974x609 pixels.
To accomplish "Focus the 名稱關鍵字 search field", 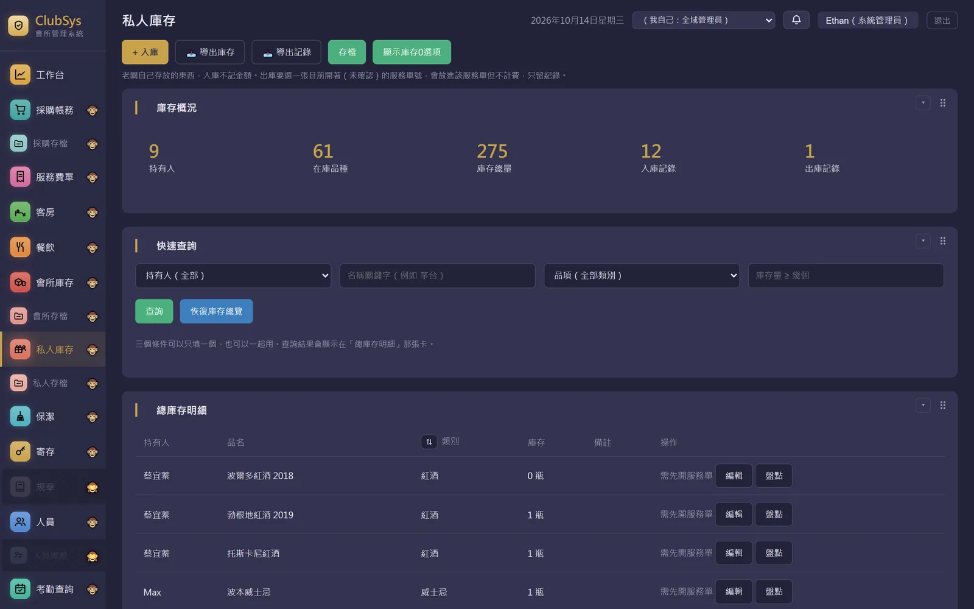I will pos(437,276).
